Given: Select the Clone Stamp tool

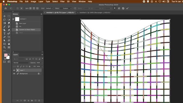Looking at the screenshot, I should pos(5,30).
